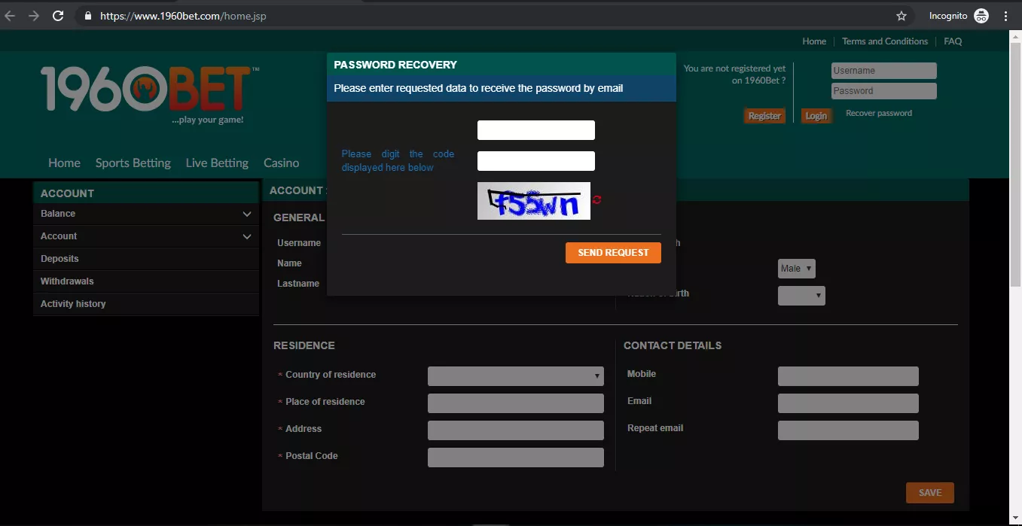Screen dimensions: 1022x526
Task: Click the browser forward arrow
Action: (x=34, y=15)
